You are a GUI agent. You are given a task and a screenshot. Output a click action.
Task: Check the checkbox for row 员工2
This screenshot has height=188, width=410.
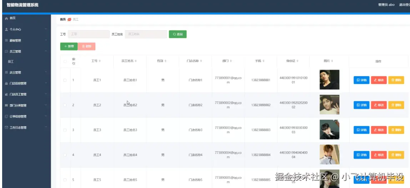coord(65,105)
